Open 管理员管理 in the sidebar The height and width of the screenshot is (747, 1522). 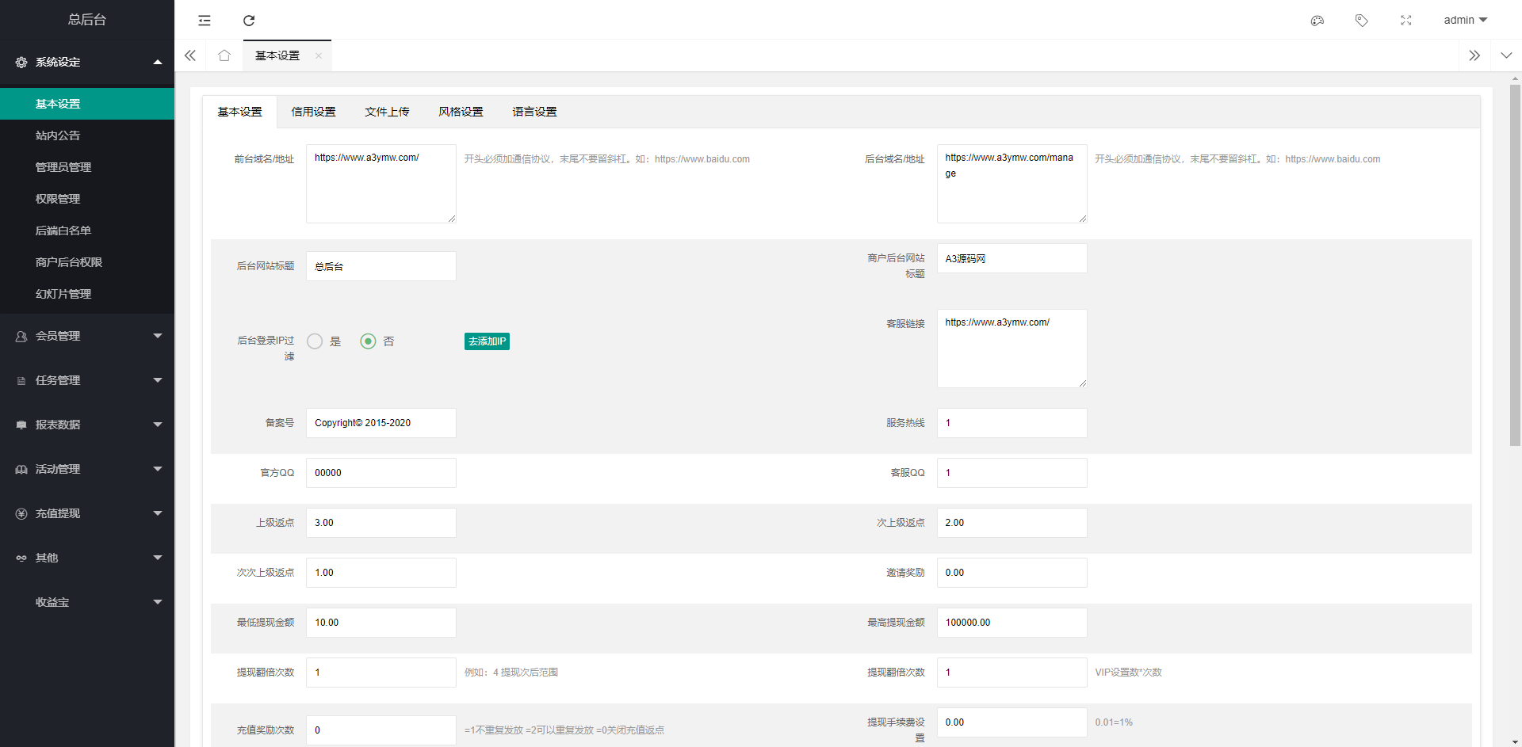pos(87,167)
